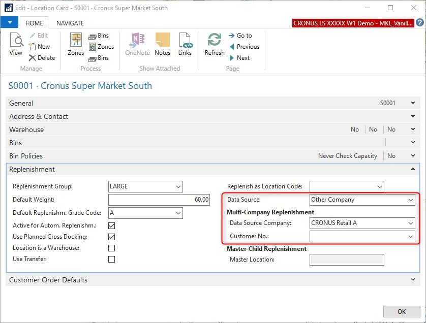Open the Zones process icon
The image size is (426, 323).
coord(76,45)
